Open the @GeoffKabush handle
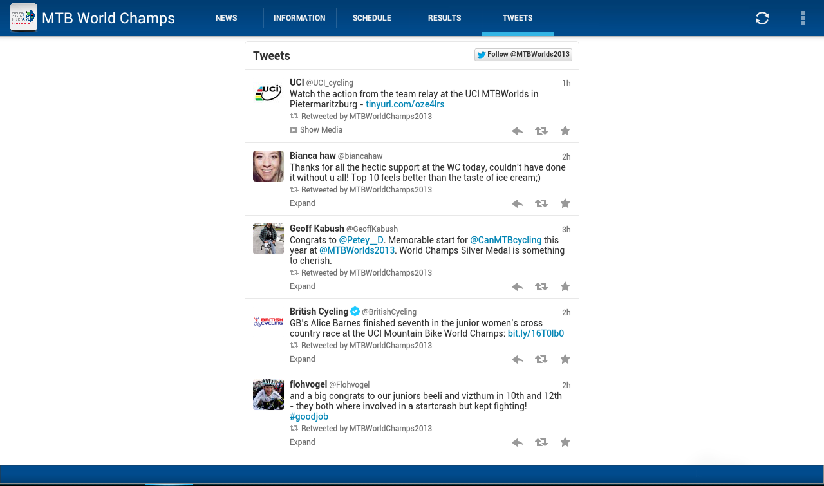This screenshot has height=486, width=824. click(372, 229)
